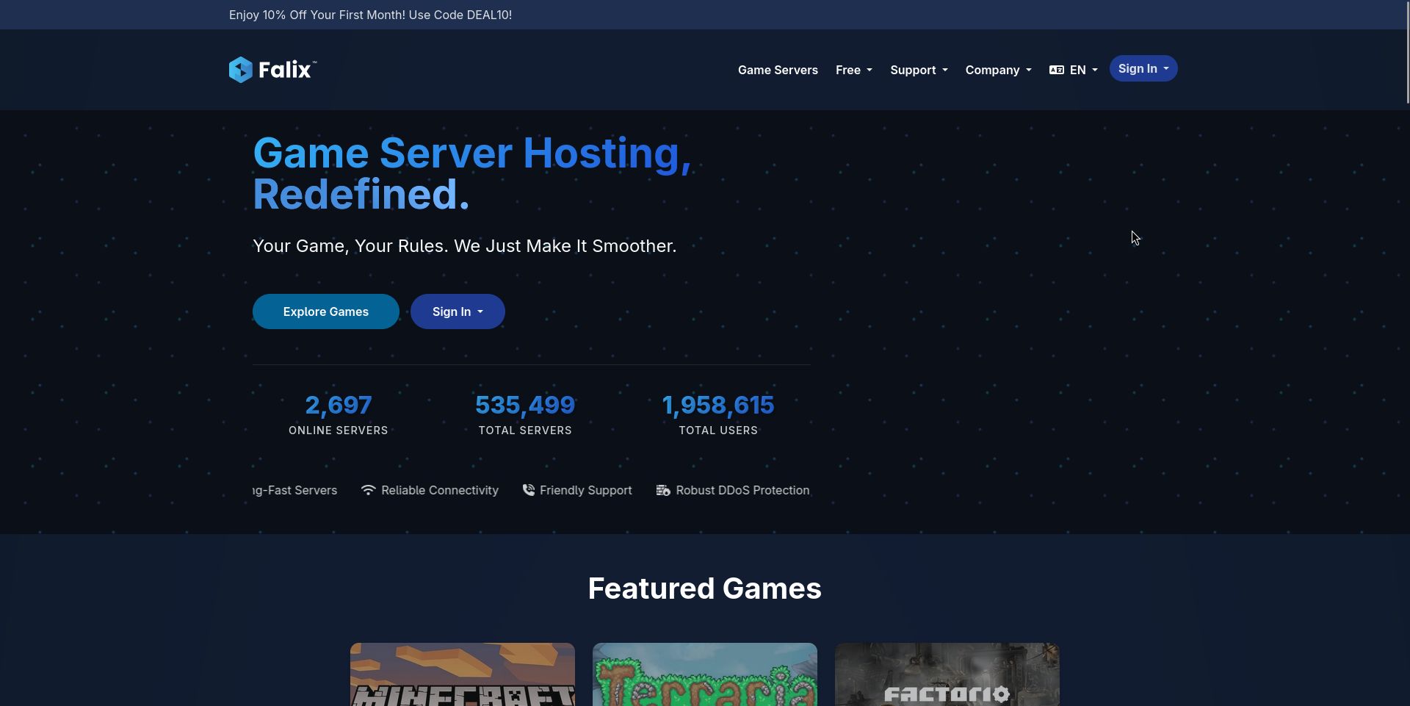Click the DEAL10 promo banner text
This screenshot has width=1410, height=706.
pos(370,15)
